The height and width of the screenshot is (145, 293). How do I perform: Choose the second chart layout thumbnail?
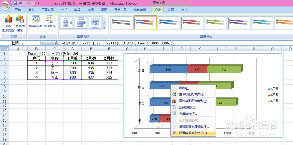[x=81, y=22]
